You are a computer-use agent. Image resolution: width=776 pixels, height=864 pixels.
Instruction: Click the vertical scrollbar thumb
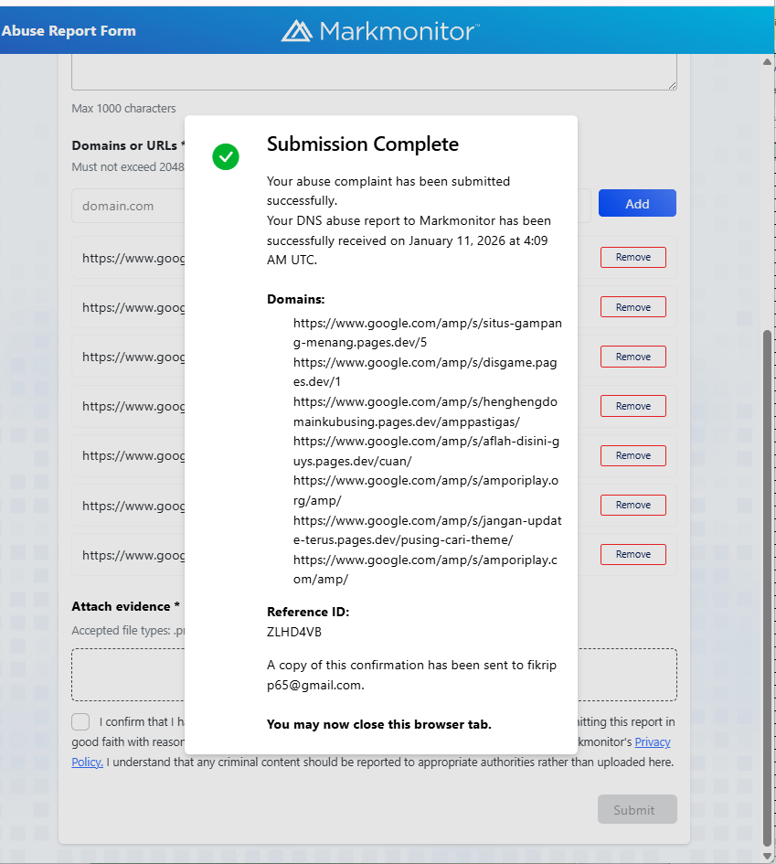click(x=767, y=588)
